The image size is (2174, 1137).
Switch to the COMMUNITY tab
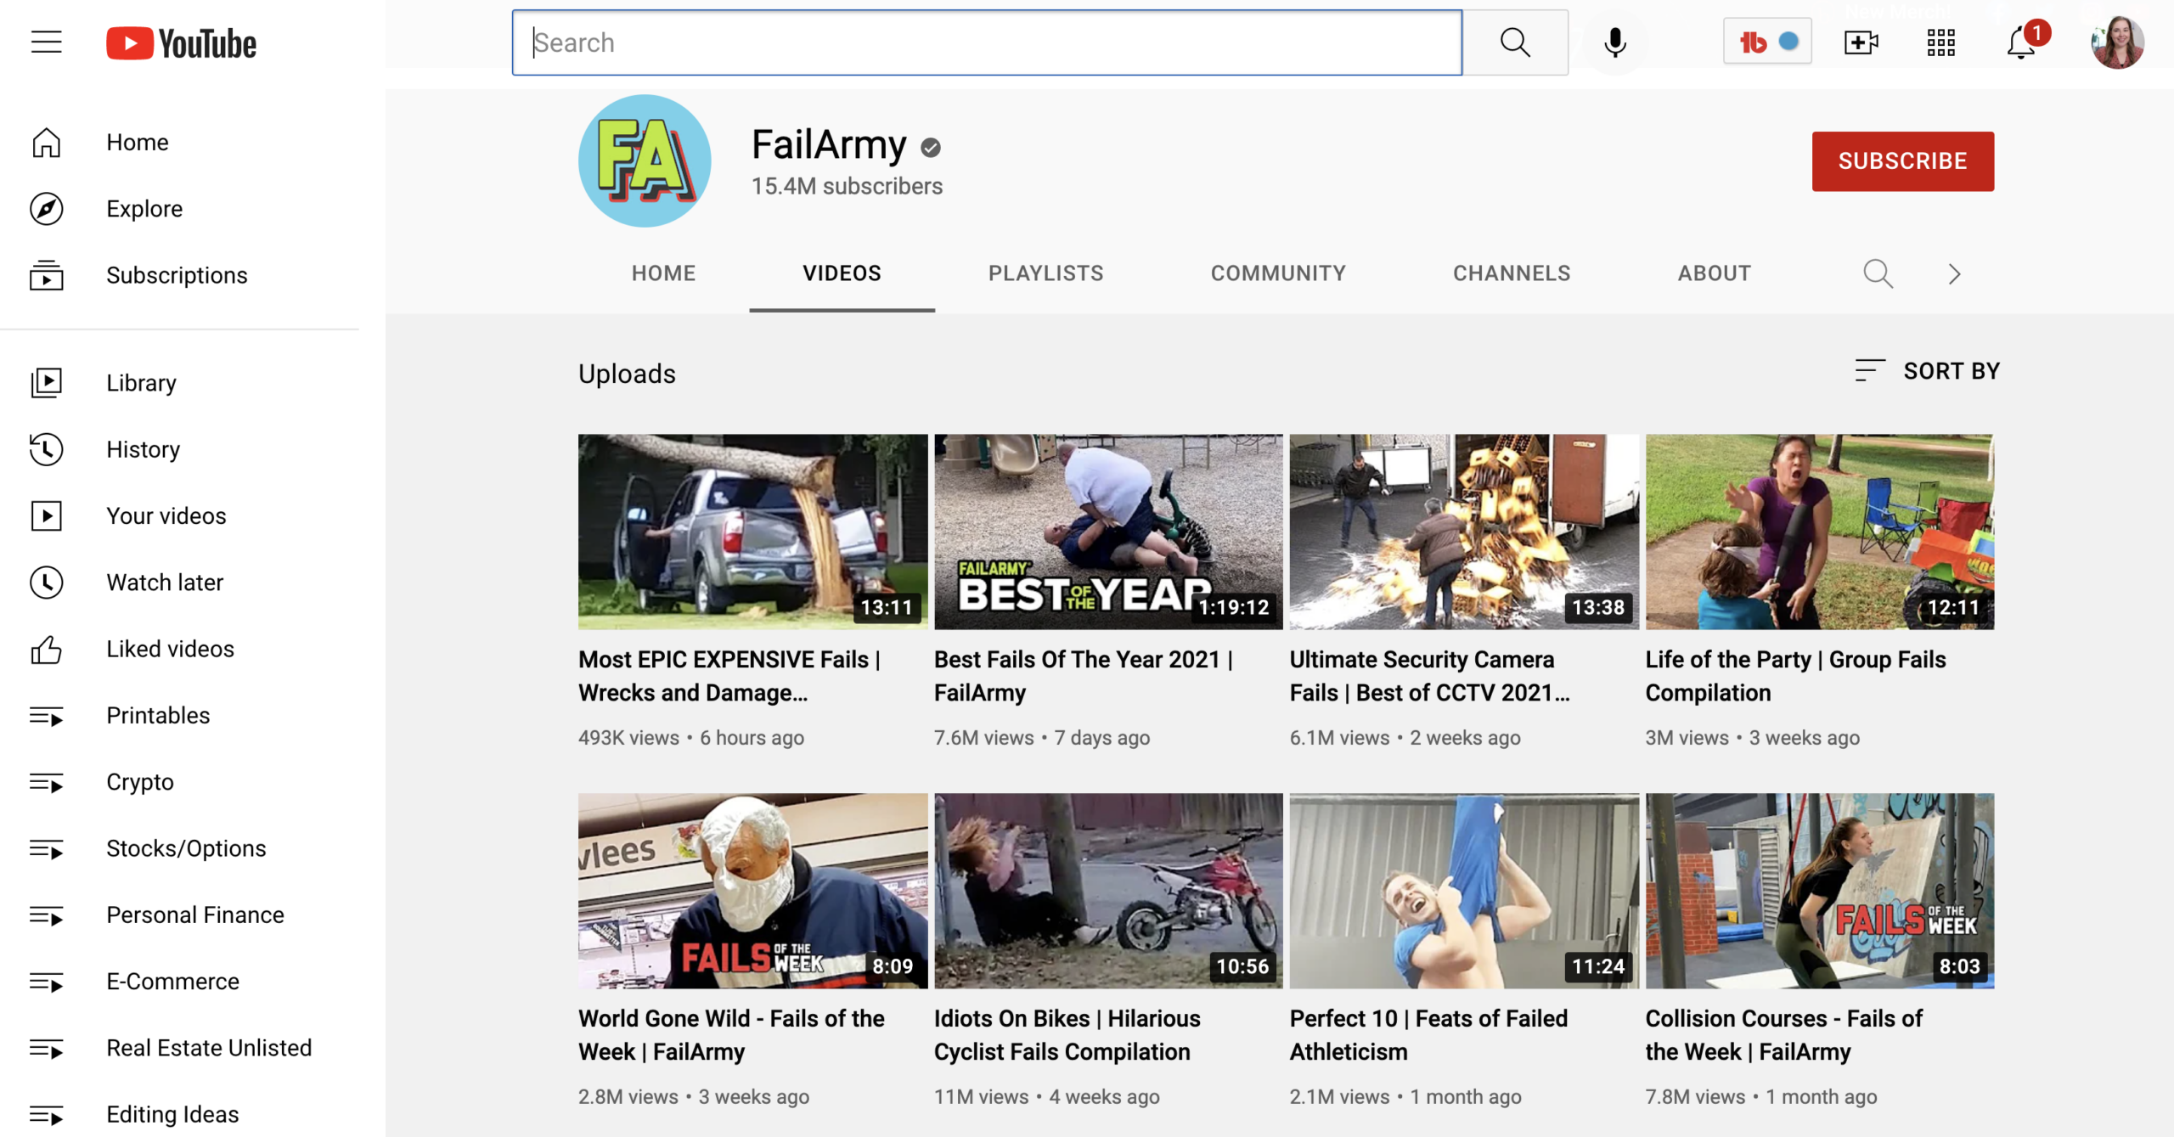pyautogui.click(x=1278, y=273)
